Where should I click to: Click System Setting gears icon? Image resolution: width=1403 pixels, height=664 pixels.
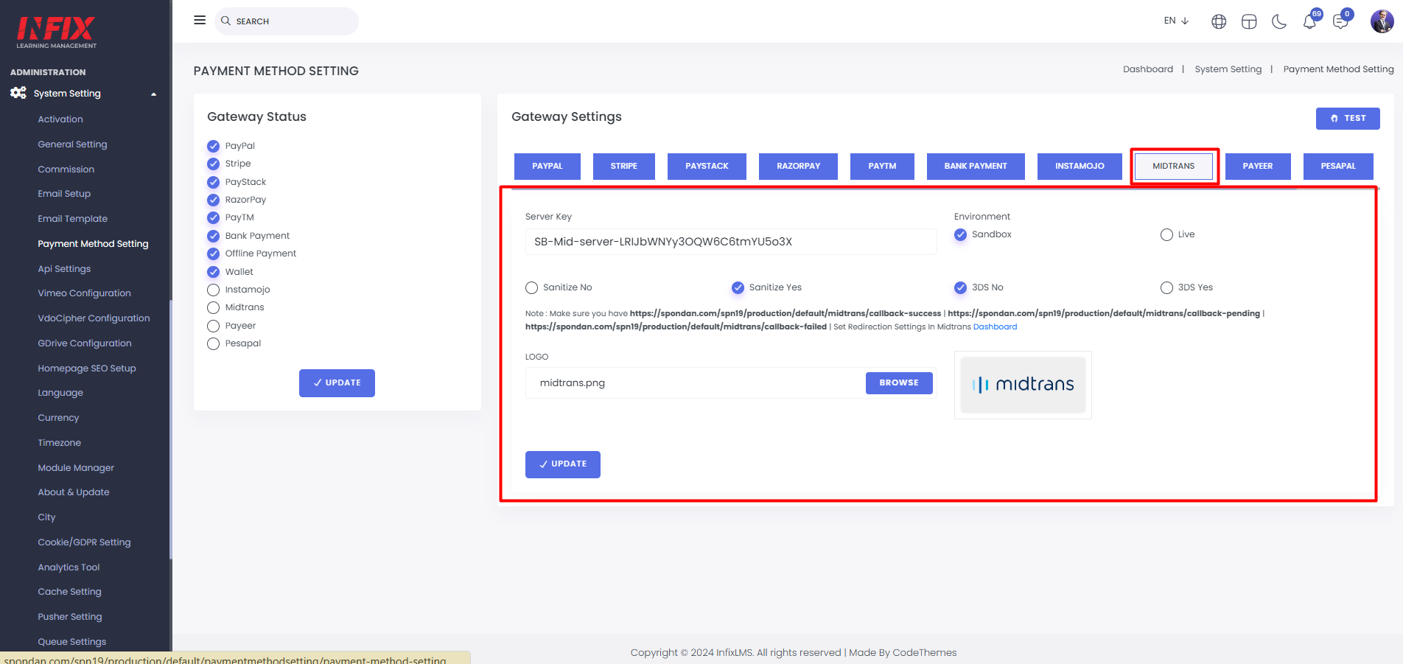[x=18, y=93]
